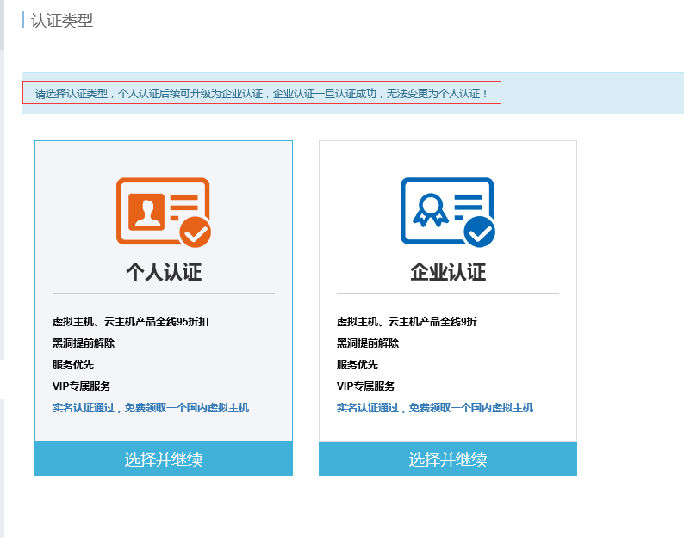Click the notice text starting 请选择认证类型
Image resolution: width=684 pixels, height=538 pixels.
tap(262, 93)
